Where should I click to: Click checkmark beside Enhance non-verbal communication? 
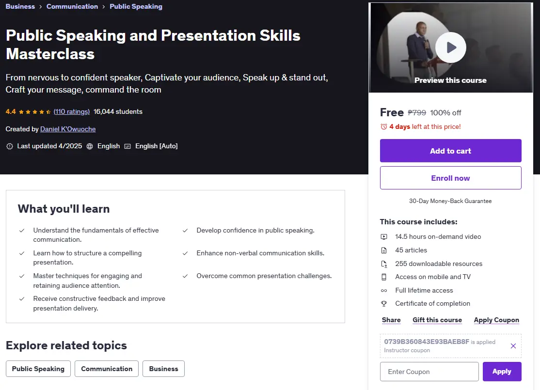185,253
